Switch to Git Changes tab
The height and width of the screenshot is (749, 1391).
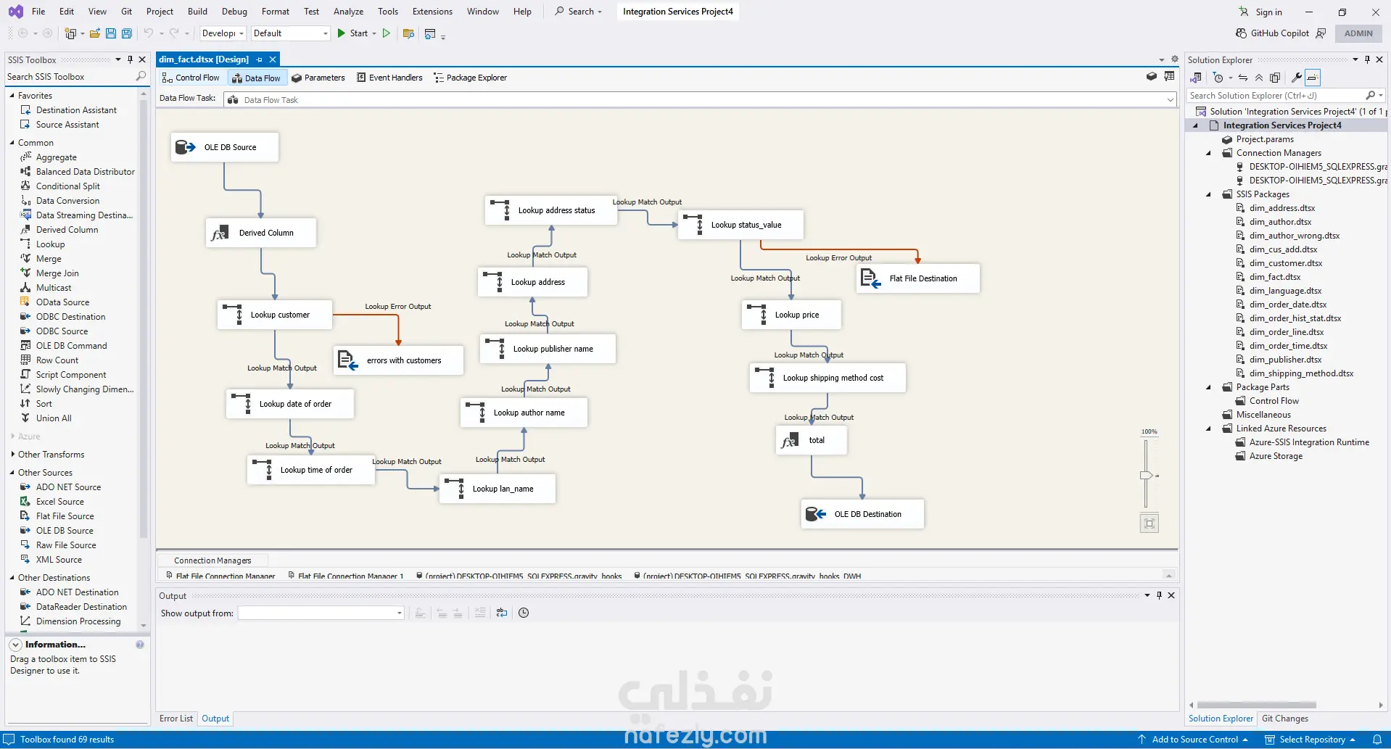[1285, 719]
